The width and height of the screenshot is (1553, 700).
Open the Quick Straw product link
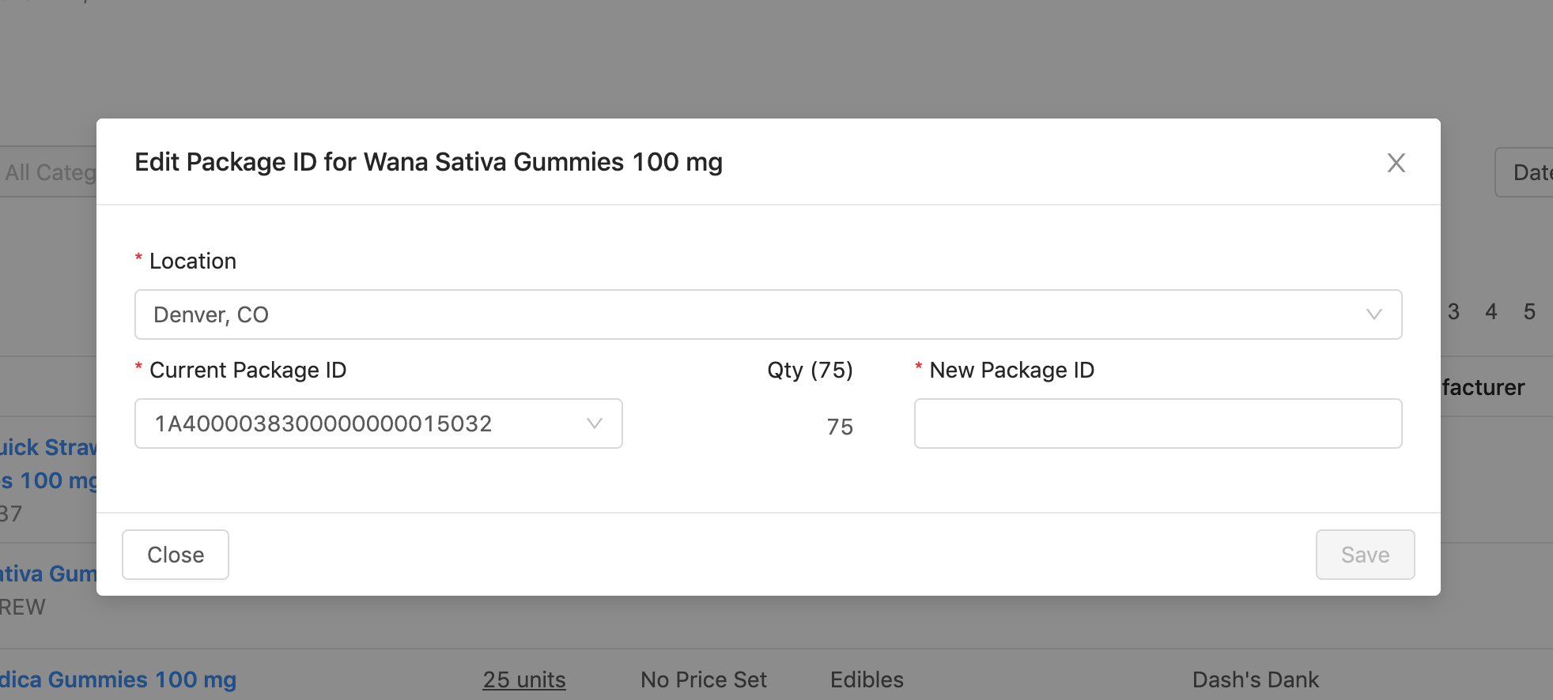[47, 448]
